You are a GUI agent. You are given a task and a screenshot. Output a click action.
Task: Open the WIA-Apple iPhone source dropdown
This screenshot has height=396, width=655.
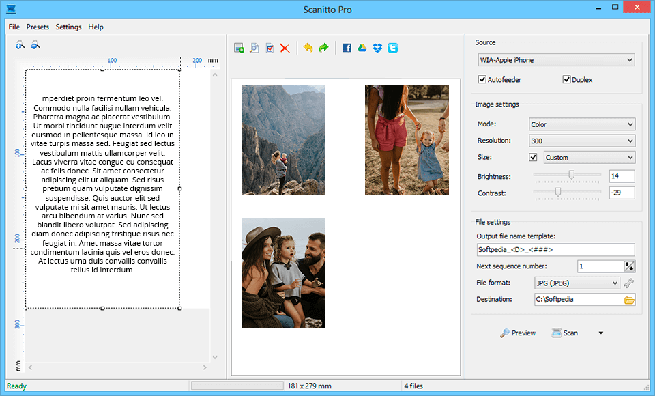pyautogui.click(x=556, y=60)
